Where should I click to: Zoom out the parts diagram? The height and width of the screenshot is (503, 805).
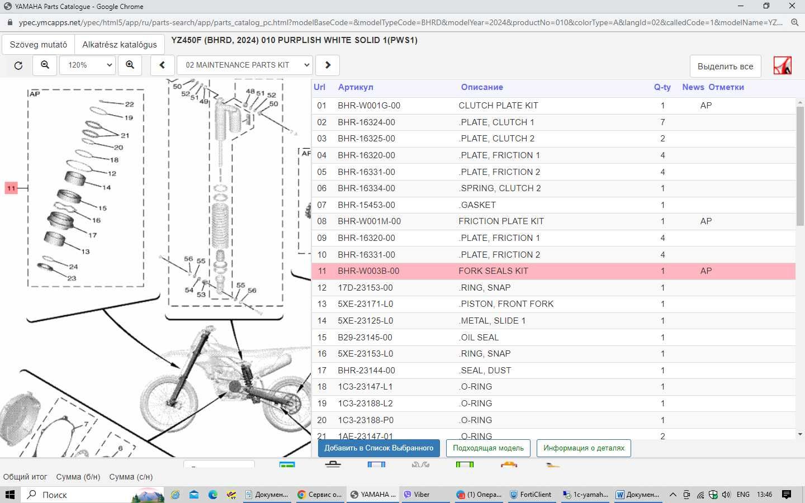tap(45, 65)
